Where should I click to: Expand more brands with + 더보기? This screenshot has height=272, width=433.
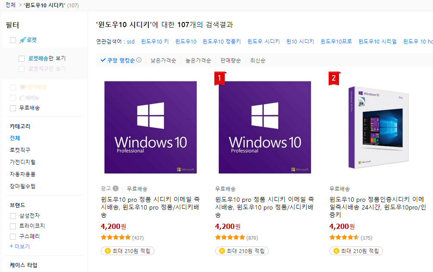click(19, 246)
